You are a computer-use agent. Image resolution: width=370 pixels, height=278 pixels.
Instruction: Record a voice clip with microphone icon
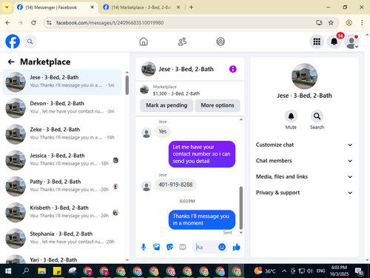(x=144, y=247)
